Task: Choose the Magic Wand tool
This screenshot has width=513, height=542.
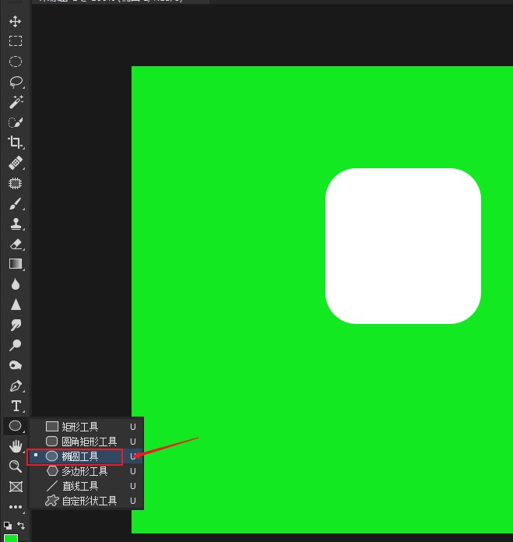Action: click(x=15, y=102)
